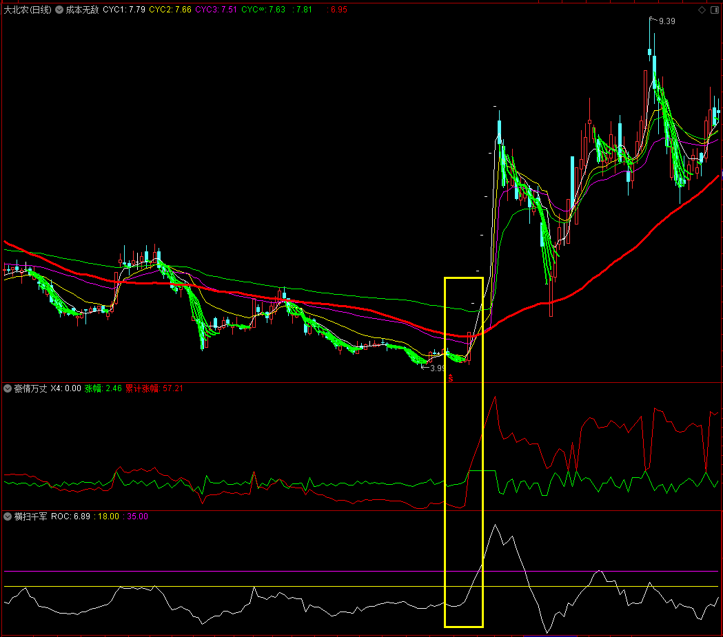Click the 豪情万丈 indicator name

pyautogui.click(x=30, y=388)
